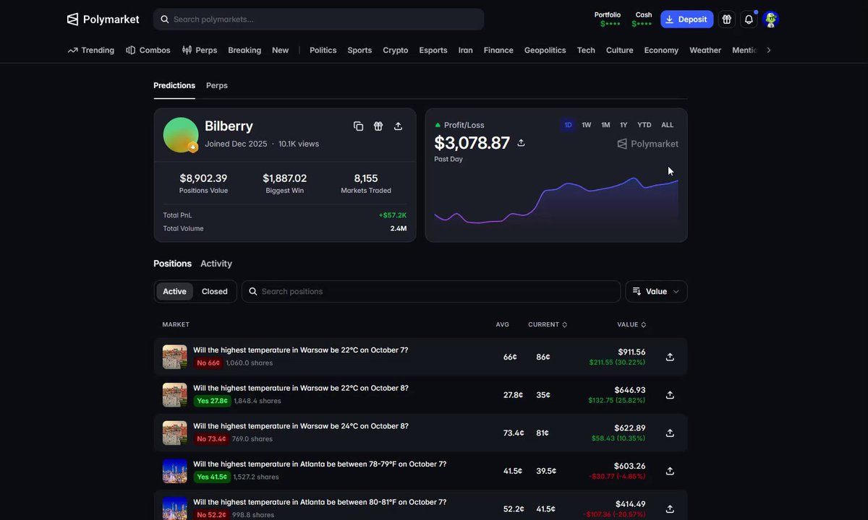Open the Value sort dropdown
Screen dimensions: 868x520
pos(656,292)
